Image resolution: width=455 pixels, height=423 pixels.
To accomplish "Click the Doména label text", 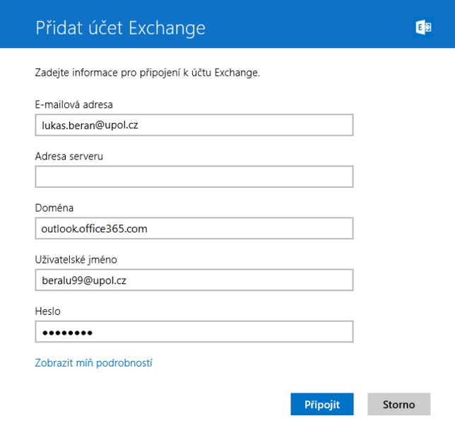I will tap(54, 208).
